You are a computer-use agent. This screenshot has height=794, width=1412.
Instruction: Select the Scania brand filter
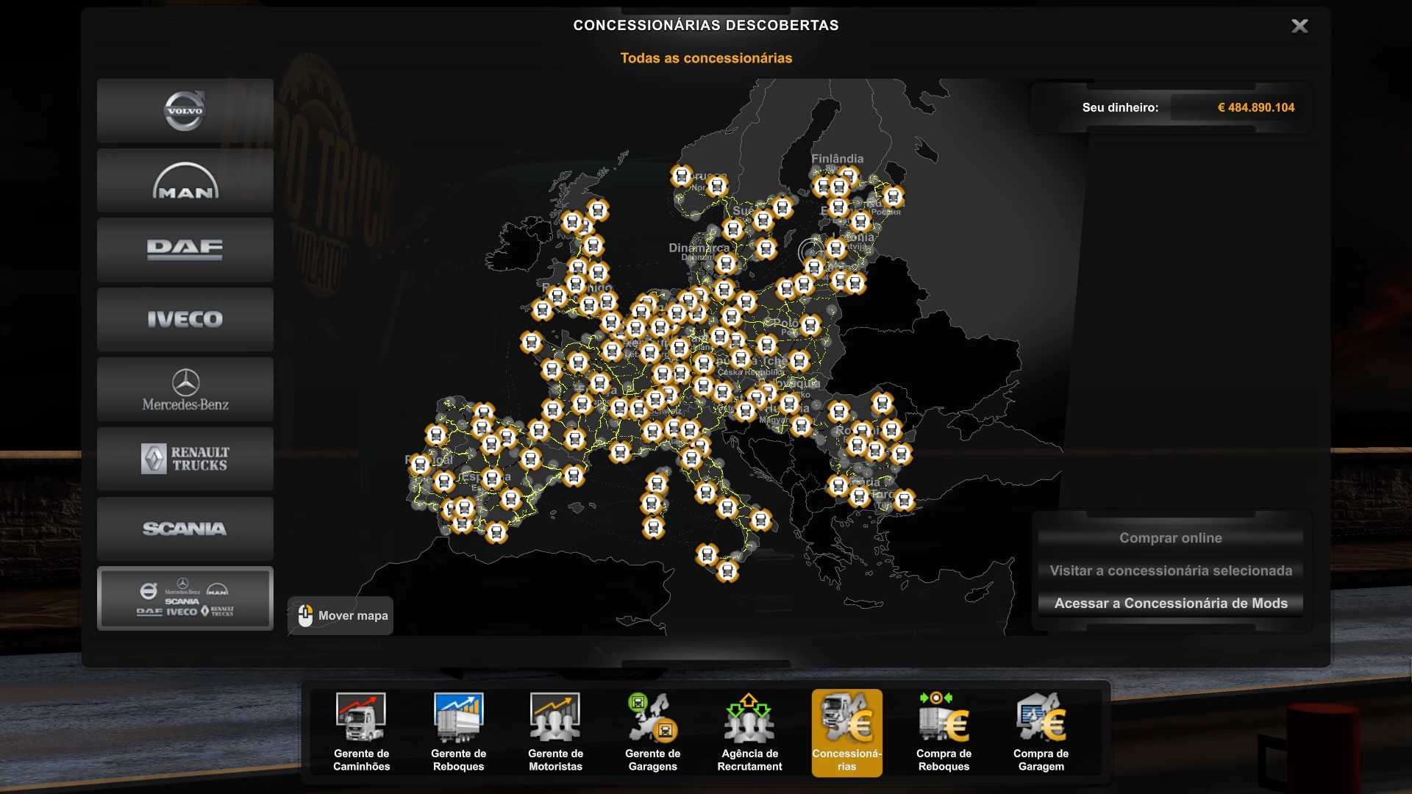click(185, 529)
